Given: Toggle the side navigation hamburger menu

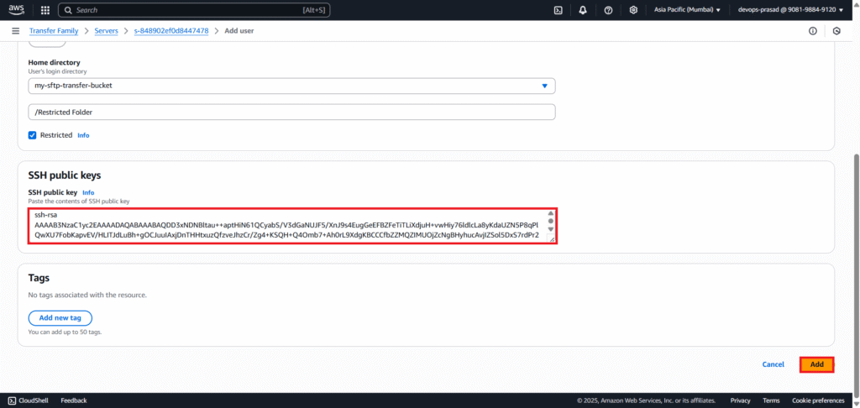Looking at the screenshot, I should click(x=16, y=31).
